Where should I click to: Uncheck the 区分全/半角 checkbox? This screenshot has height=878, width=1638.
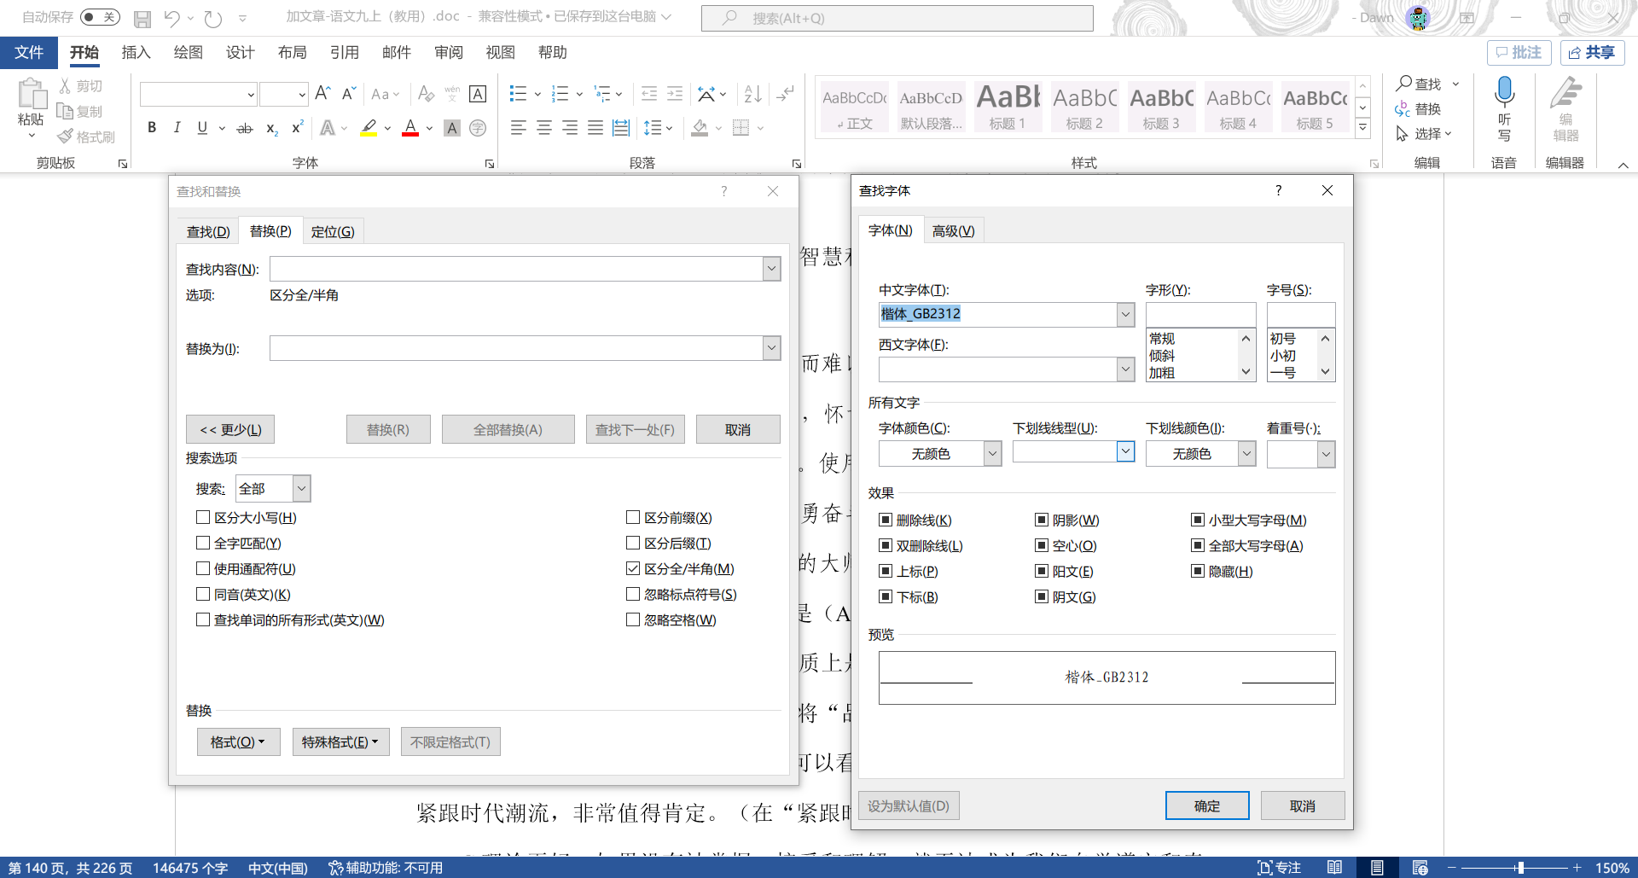[633, 568]
